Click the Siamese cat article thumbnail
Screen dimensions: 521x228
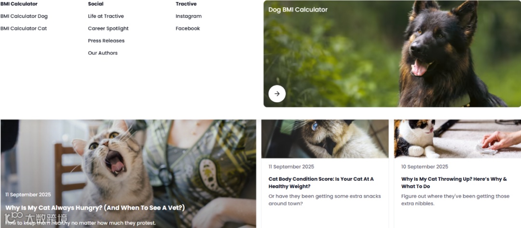(325, 139)
